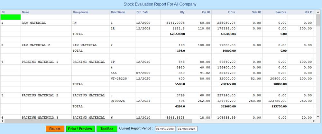Click the green ToolBar button
The image size is (322, 134).
point(106,129)
